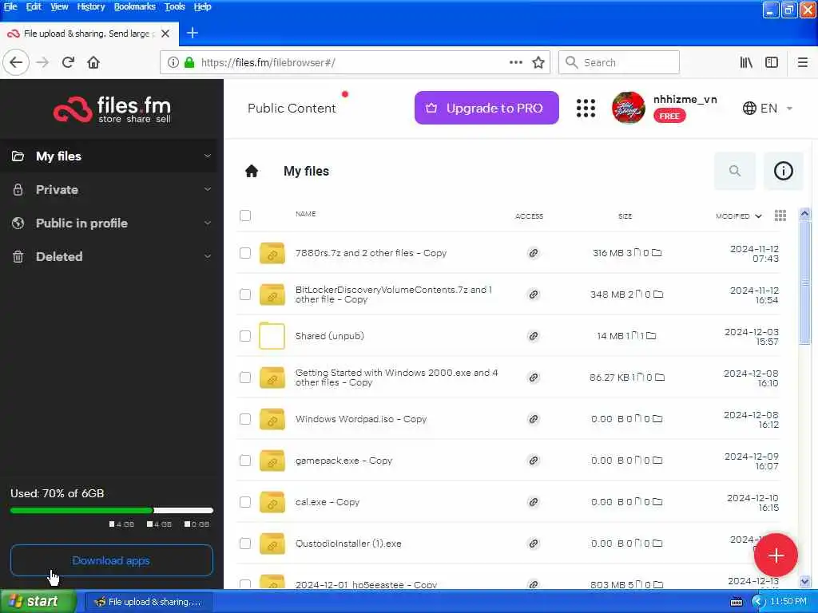Check the 7880rs.7z and 2 other files row

coord(245,253)
